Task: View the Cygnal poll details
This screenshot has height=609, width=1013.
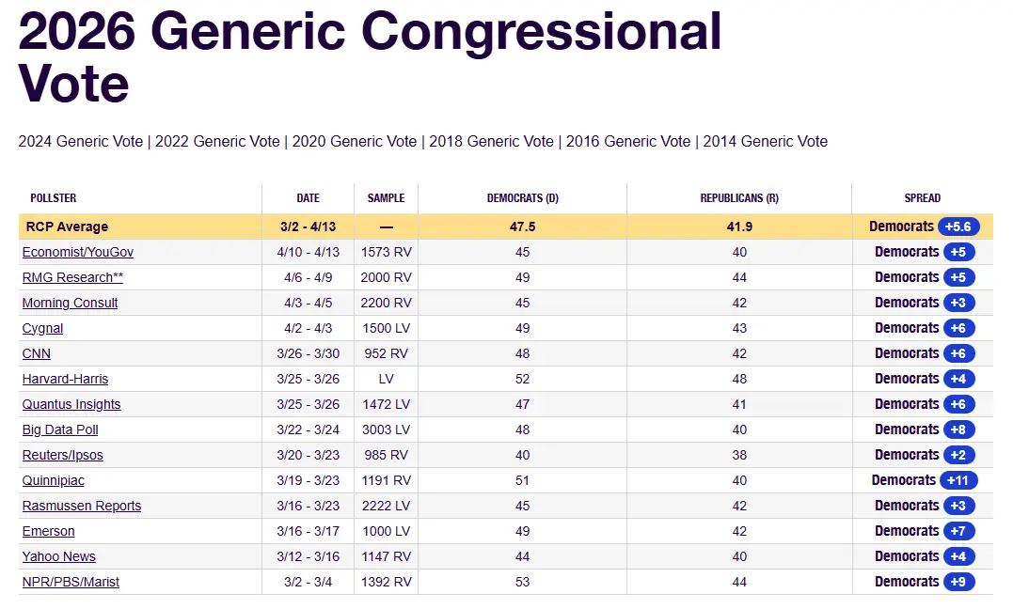Action: point(43,328)
